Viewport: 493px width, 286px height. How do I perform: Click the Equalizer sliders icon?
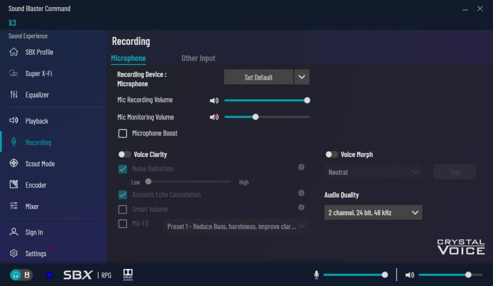click(x=14, y=94)
